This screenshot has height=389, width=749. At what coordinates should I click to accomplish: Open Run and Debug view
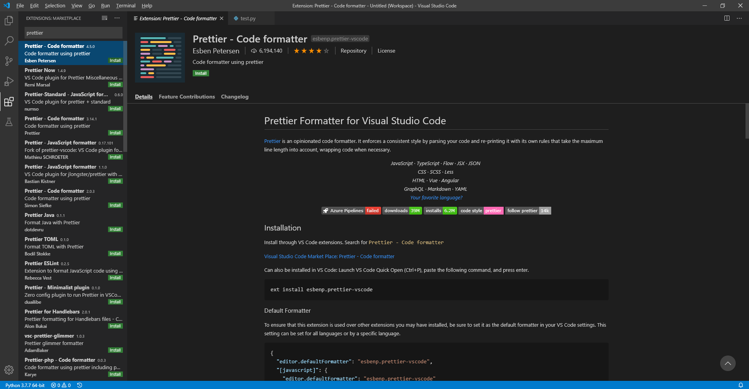pos(9,81)
